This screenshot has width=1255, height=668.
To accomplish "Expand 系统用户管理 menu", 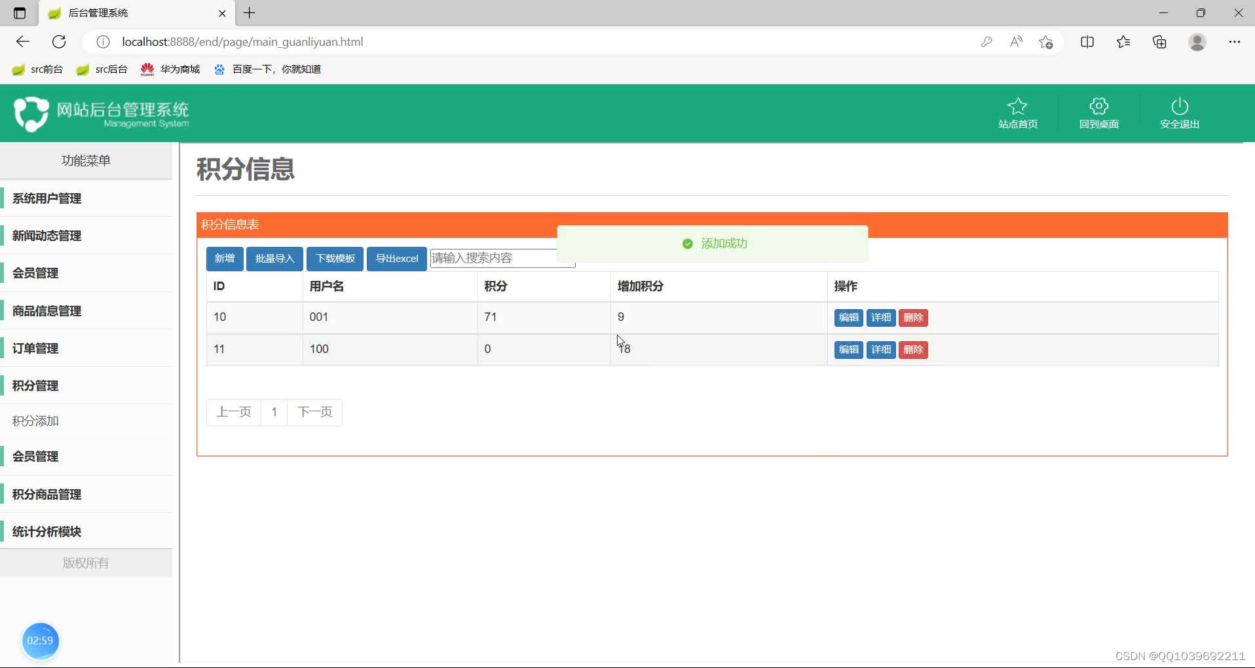I will (86, 198).
